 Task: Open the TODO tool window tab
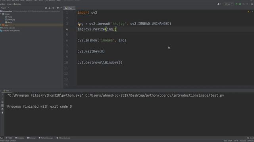click(x=9, y=138)
